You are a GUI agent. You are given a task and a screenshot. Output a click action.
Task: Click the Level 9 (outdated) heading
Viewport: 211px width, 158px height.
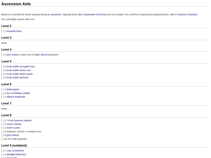point(14,146)
